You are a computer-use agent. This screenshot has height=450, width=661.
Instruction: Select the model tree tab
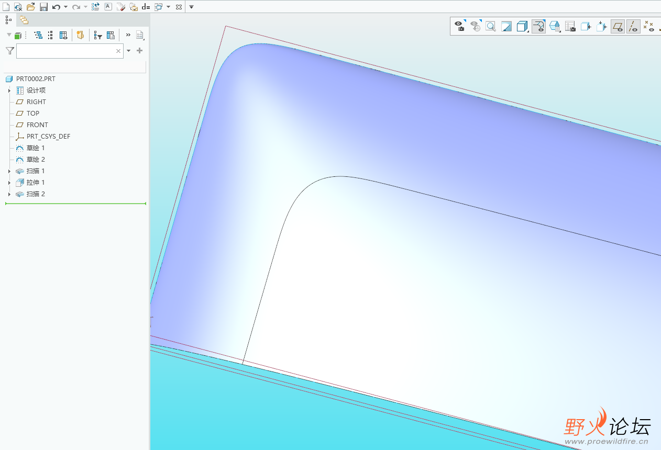click(8, 19)
